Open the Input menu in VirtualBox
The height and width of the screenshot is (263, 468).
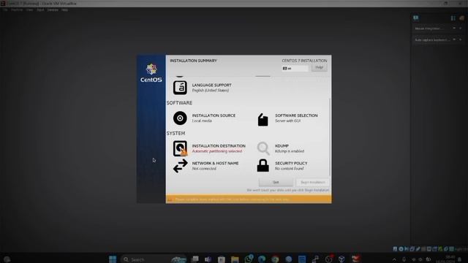[x=40, y=9]
